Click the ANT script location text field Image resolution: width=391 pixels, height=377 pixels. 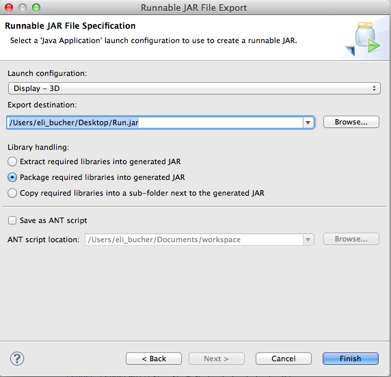tap(194, 239)
